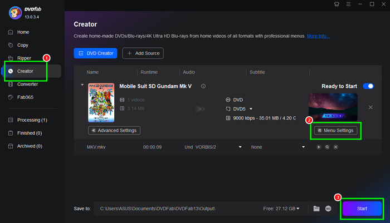Click the Save to output path field
Viewport: 390px width, 223px height.
coord(178,209)
